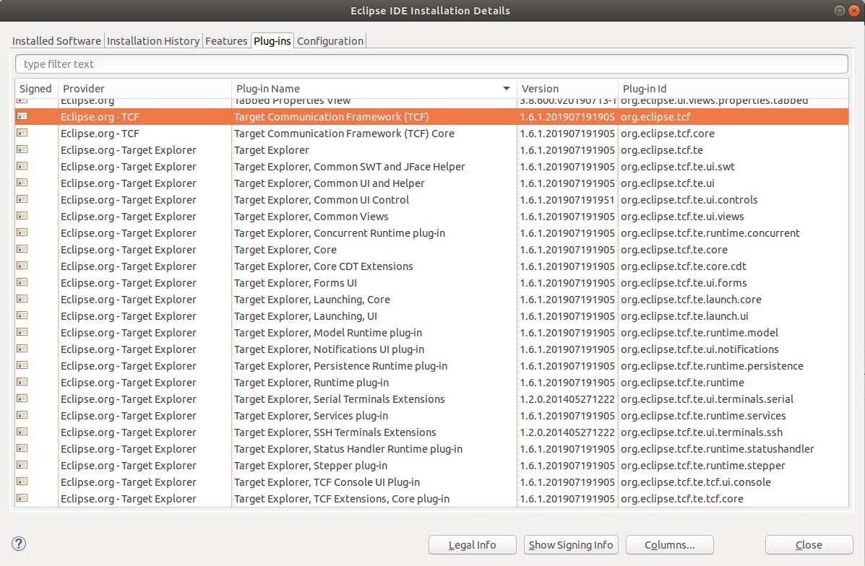The width and height of the screenshot is (865, 566).
Task: Click id org.eclipse.tcf.te.ui.notifications
Action: tap(700, 349)
